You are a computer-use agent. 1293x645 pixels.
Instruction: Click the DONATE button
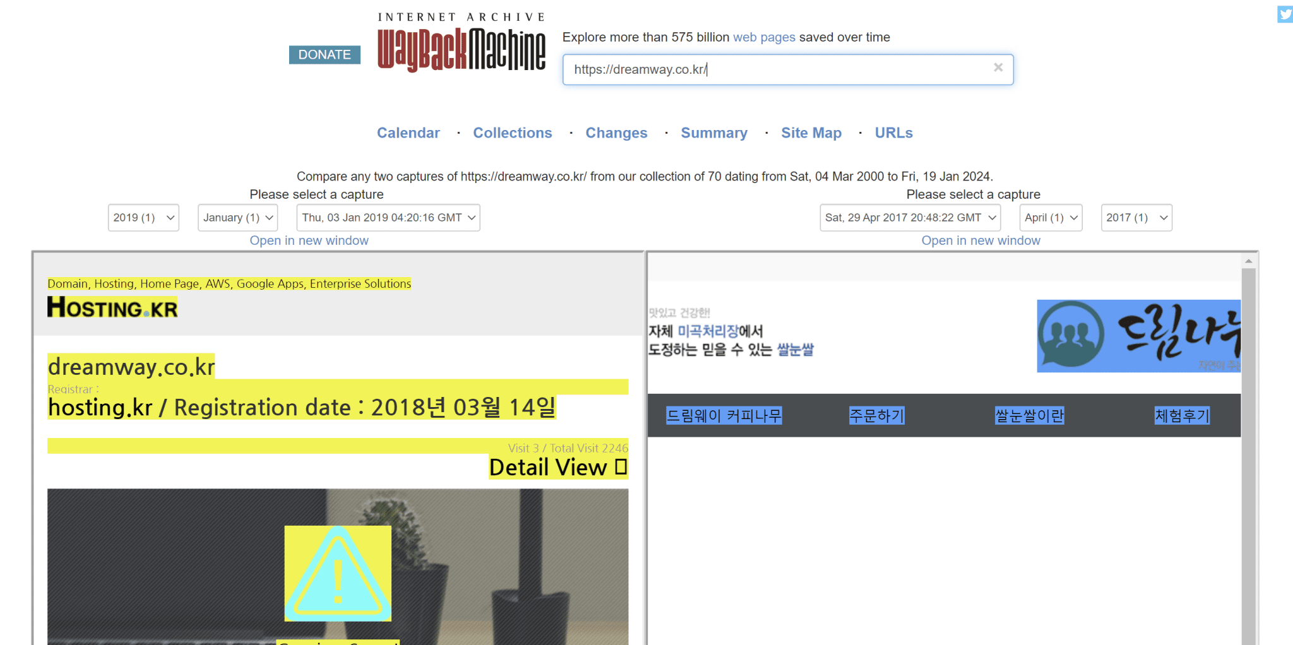[x=325, y=55]
